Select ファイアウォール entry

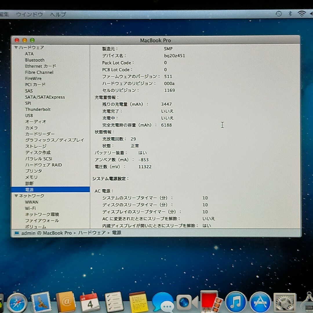pos(42,221)
